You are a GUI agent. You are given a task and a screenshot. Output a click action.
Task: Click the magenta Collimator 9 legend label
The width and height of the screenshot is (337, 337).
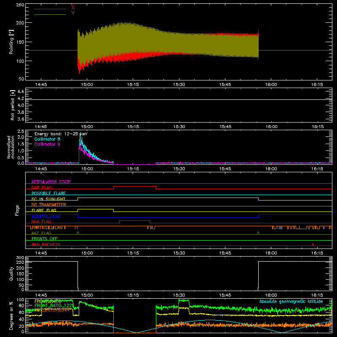[x=47, y=144]
